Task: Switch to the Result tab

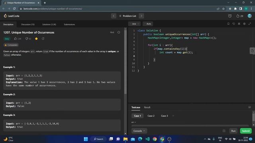Action: (147, 107)
